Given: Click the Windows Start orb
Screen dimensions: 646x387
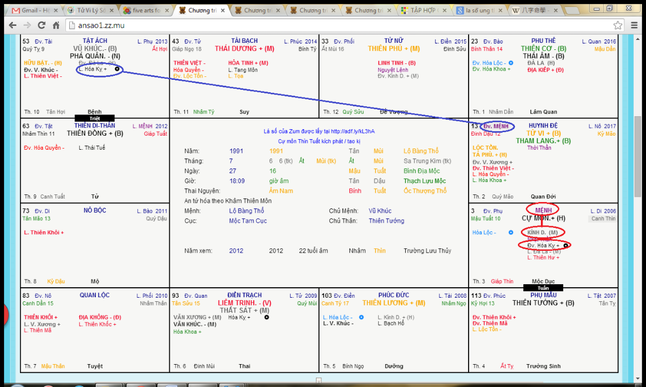Looking at the screenshot, I should click(x=18, y=385).
